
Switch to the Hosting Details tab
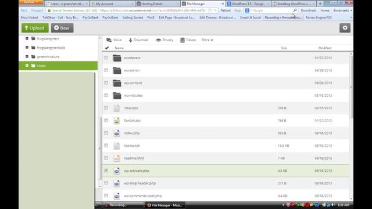click(x=158, y=4)
